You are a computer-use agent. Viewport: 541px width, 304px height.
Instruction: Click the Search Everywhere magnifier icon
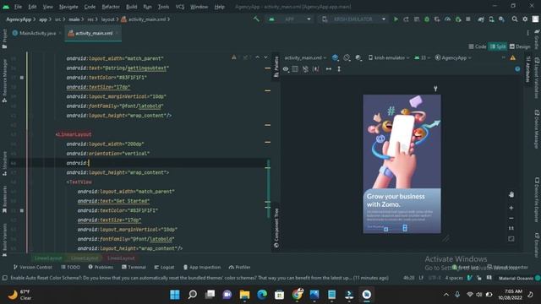click(x=515, y=19)
